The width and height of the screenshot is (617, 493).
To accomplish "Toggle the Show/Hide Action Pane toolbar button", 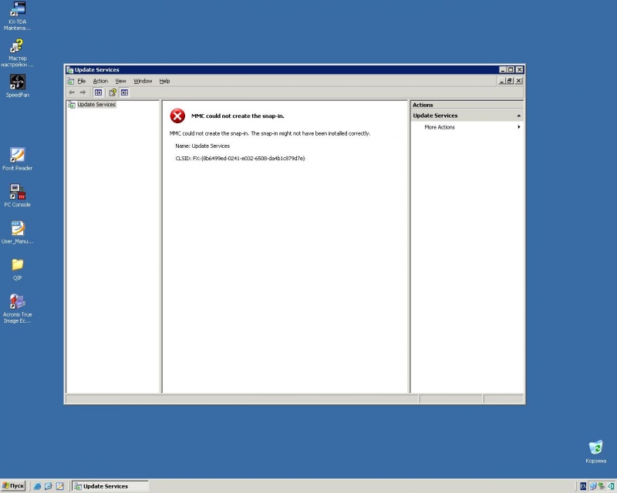I will [124, 92].
